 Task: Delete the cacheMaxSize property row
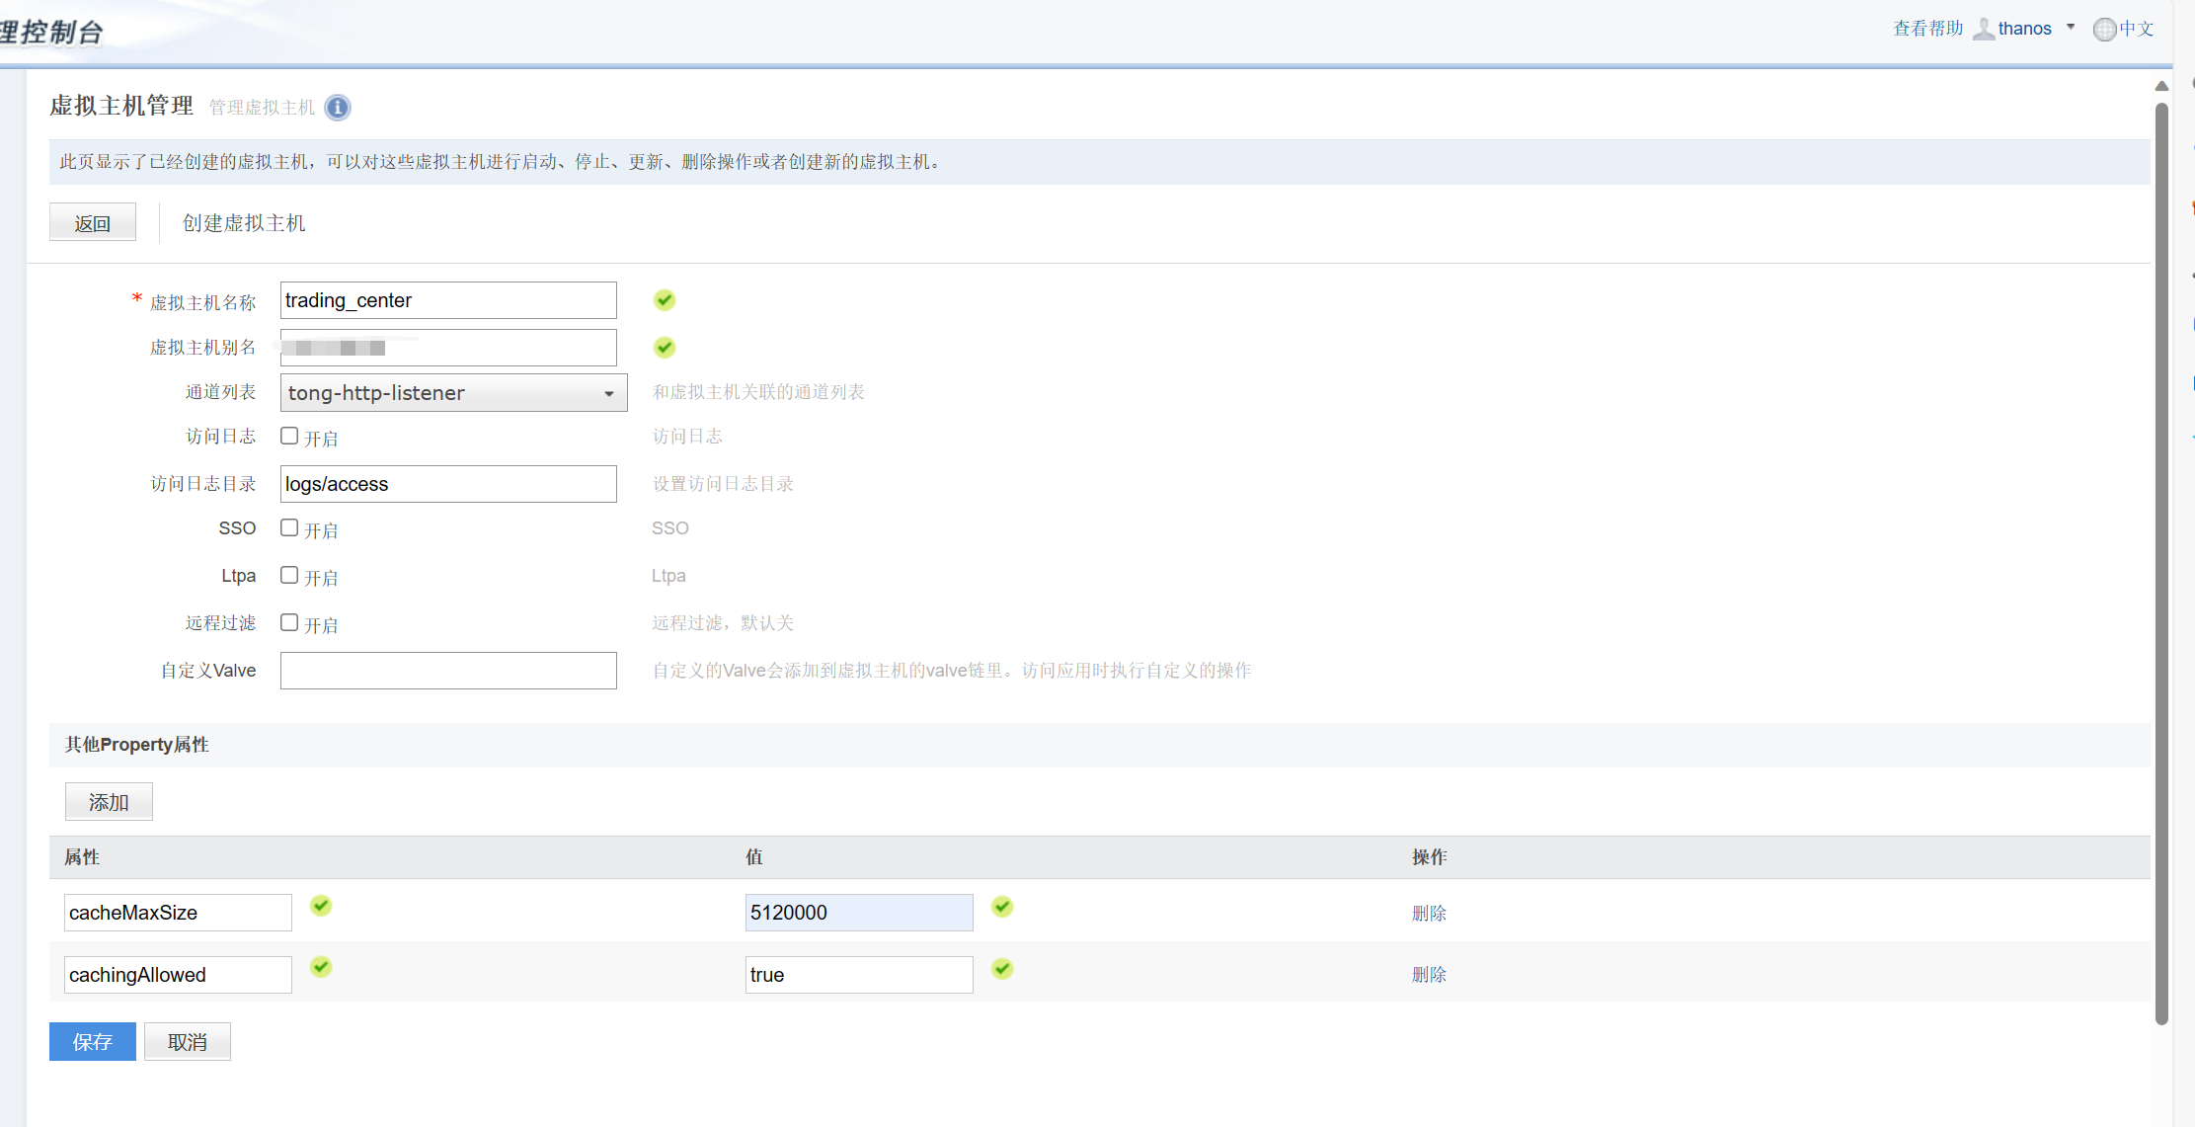[x=1429, y=914]
